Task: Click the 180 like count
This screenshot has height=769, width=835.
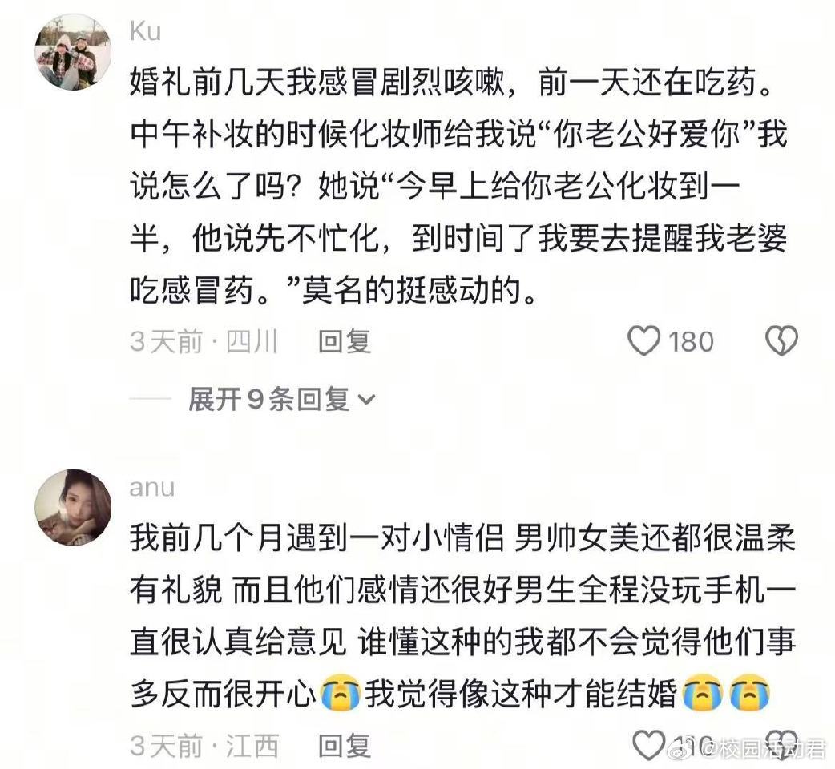Action: tap(691, 342)
